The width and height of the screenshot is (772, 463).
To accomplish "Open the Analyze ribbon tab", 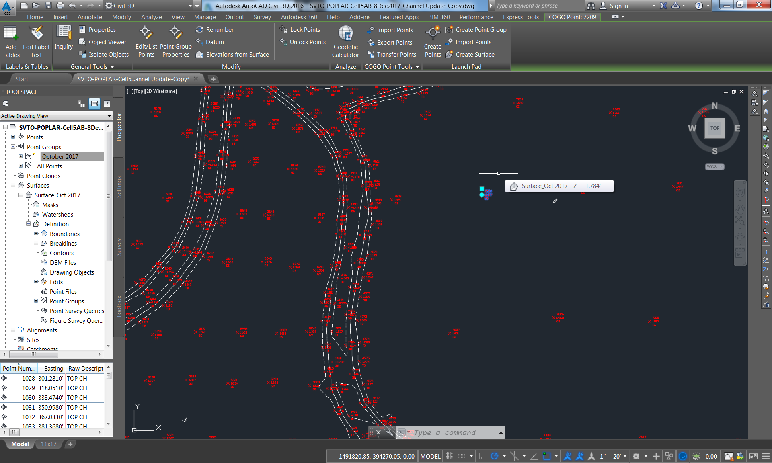I will pyautogui.click(x=151, y=17).
